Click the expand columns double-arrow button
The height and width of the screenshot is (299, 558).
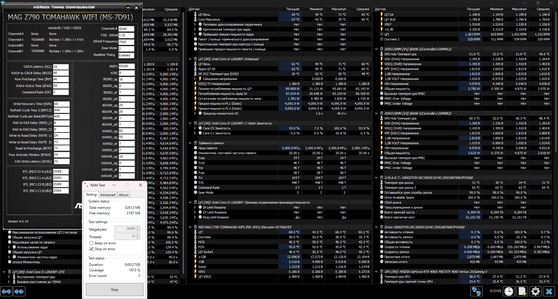6,291
